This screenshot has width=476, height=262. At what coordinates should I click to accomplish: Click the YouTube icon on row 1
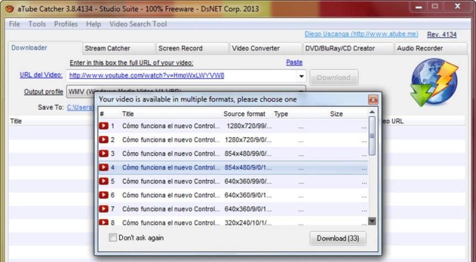pos(103,125)
